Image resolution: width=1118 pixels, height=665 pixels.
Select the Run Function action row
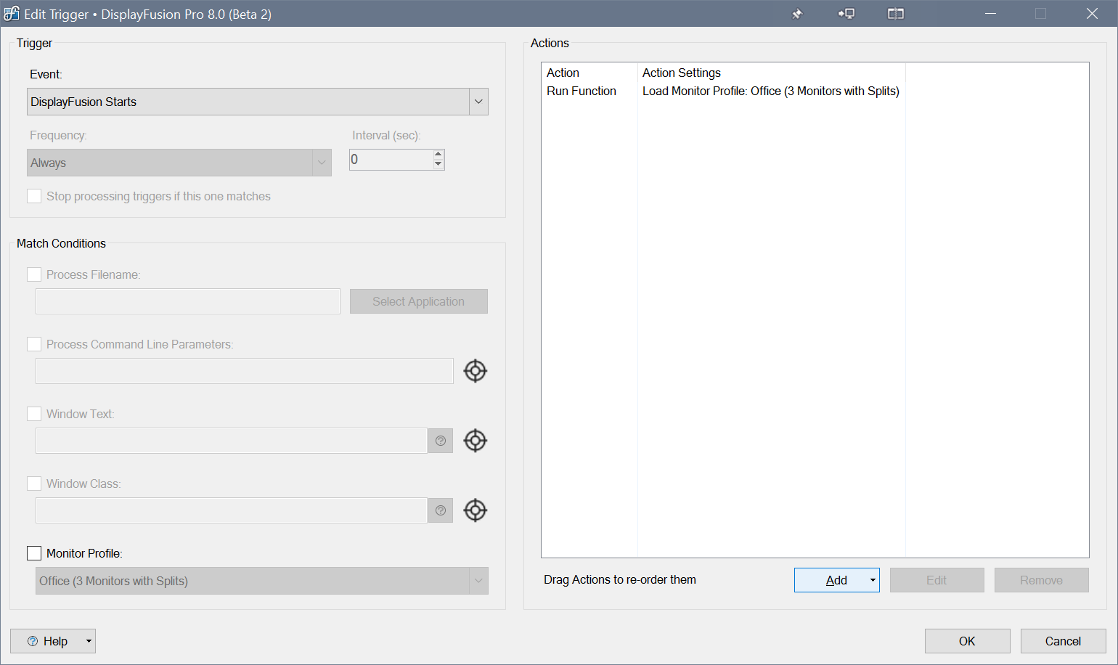[723, 91]
